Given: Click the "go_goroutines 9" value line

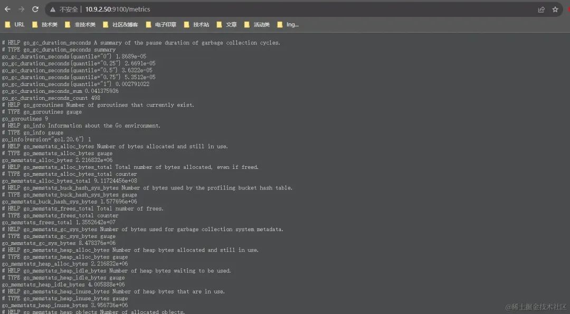Looking at the screenshot, I should 25,119.
